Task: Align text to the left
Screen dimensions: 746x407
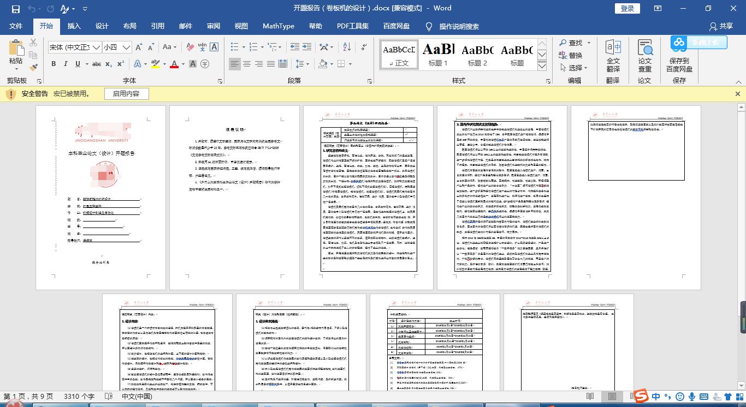Action: 234,64
